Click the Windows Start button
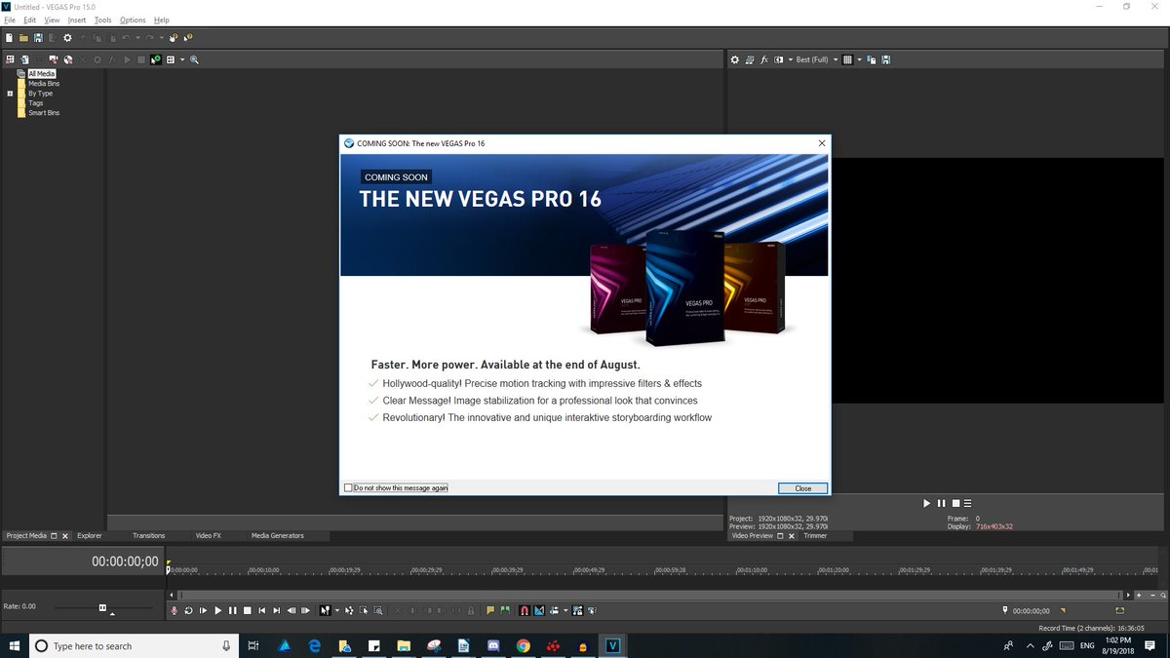This screenshot has width=1170, height=658. [x=15, y=645]
